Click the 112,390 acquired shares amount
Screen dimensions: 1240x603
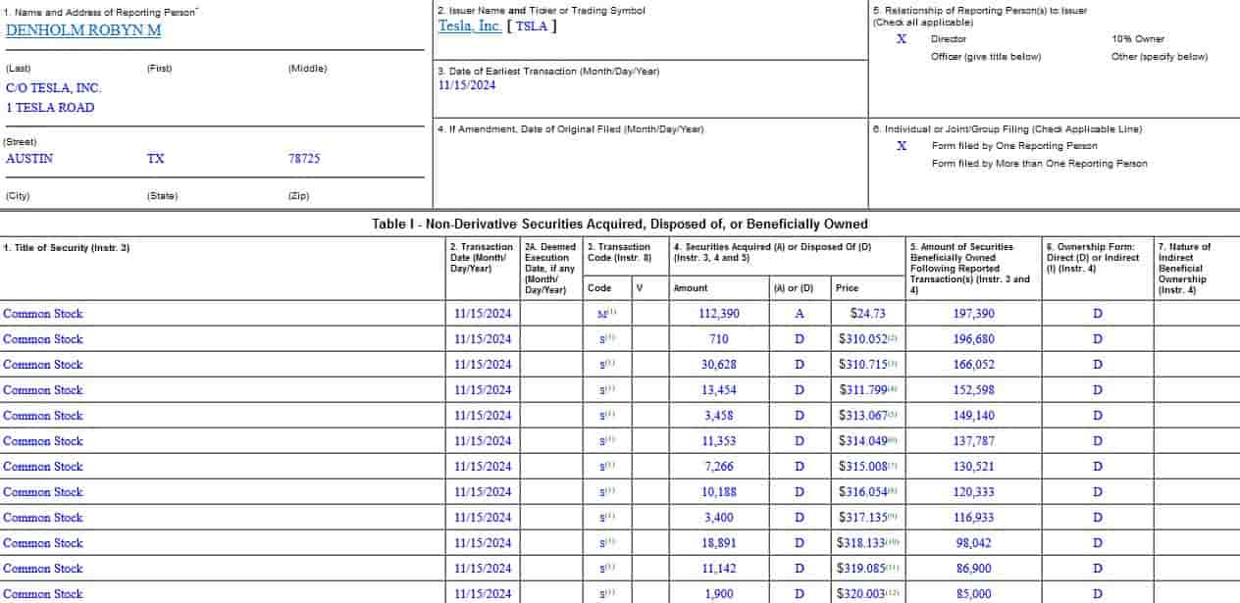pos(721,313)
